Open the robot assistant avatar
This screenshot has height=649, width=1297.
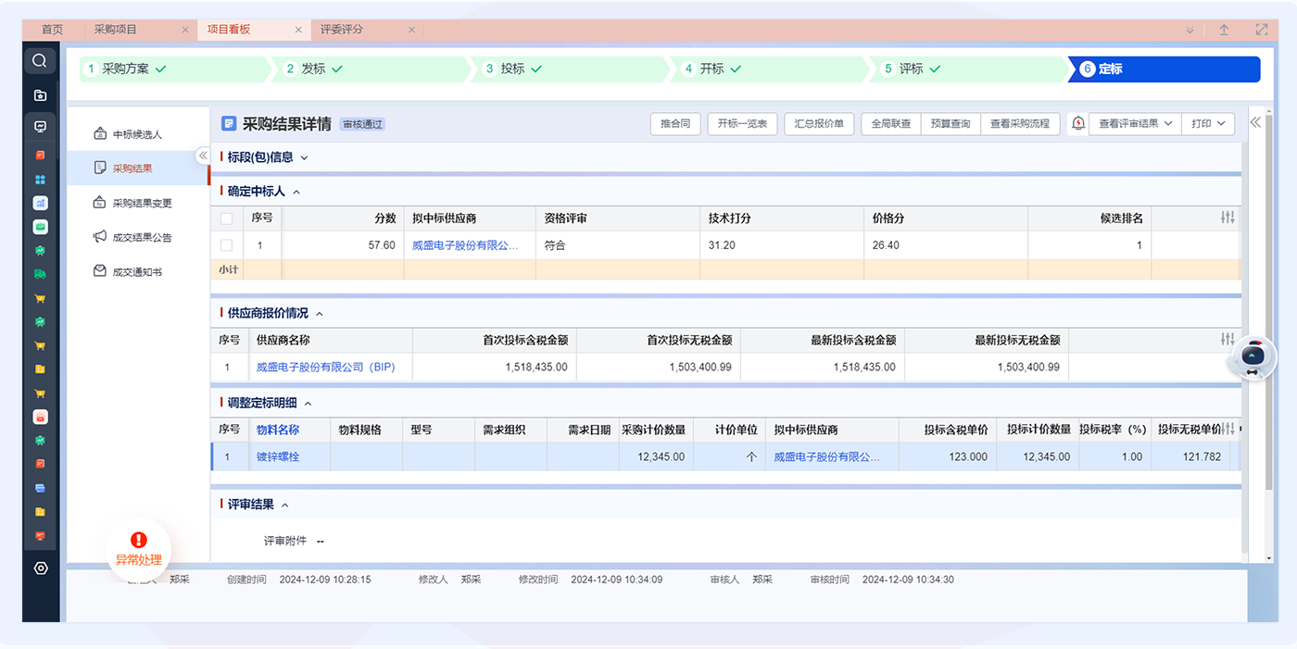point(1253,357)
